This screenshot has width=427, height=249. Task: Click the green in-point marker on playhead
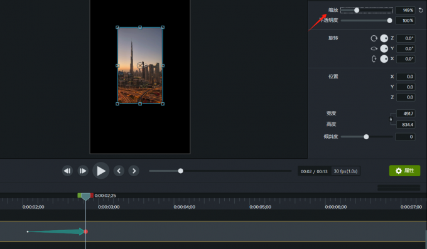click(x=79, y=196)
